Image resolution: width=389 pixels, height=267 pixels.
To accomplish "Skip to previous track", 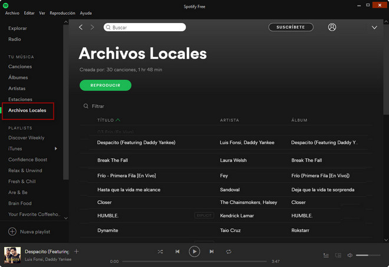I will pyautogui.click(x=177, y=252).
